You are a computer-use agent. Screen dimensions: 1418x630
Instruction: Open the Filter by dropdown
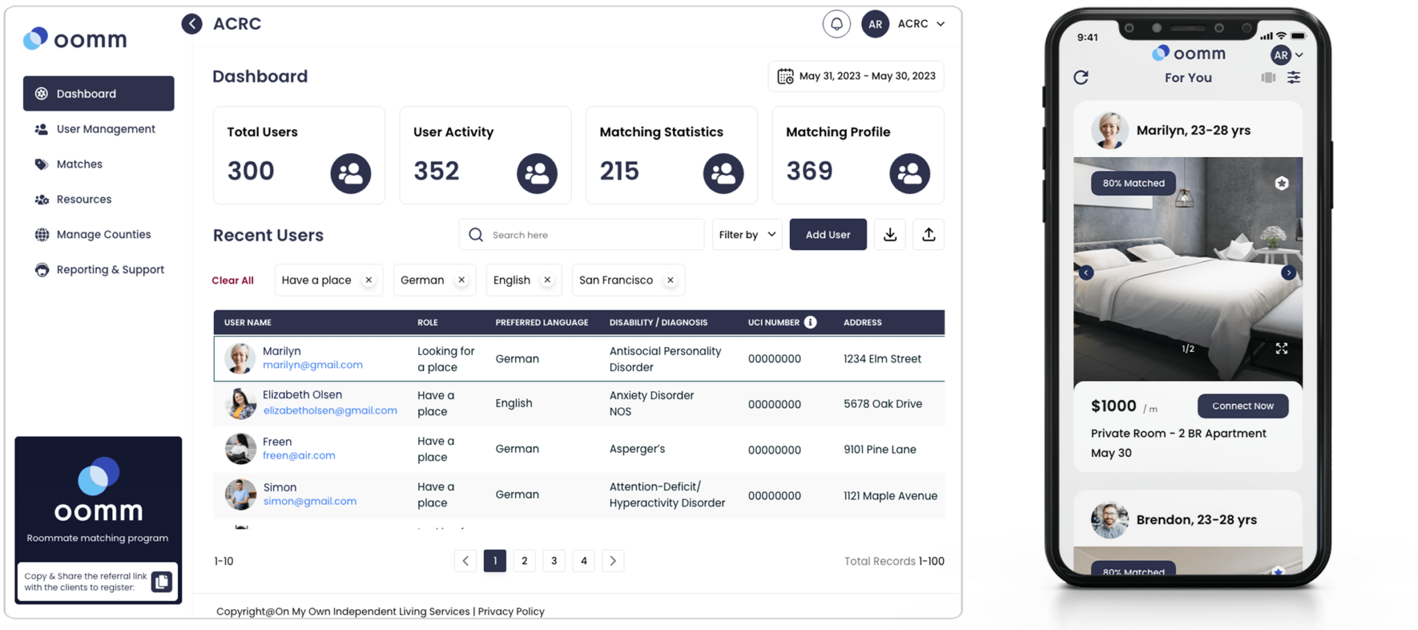747,235
